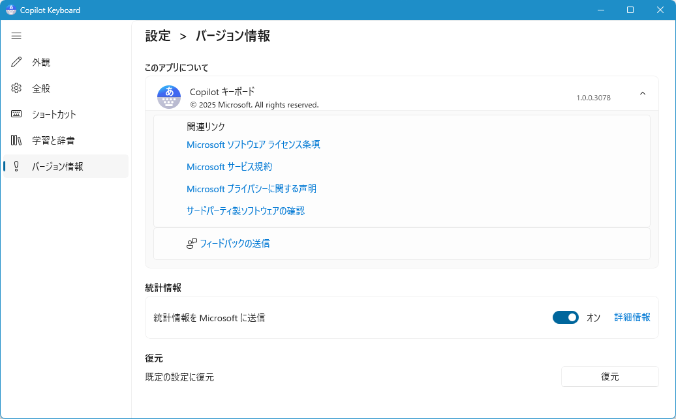
Task: Turn off 統計情報を Microsoft に送信 toggle
Action: coord(565,317)
